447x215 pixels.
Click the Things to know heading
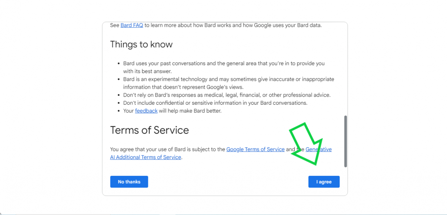(x=141, y=44)
